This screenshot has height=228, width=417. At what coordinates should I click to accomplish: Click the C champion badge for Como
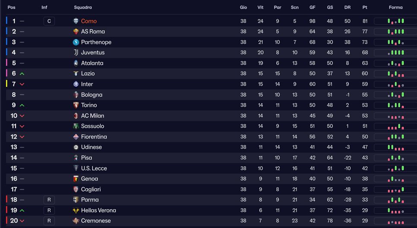tap(49, 21)
